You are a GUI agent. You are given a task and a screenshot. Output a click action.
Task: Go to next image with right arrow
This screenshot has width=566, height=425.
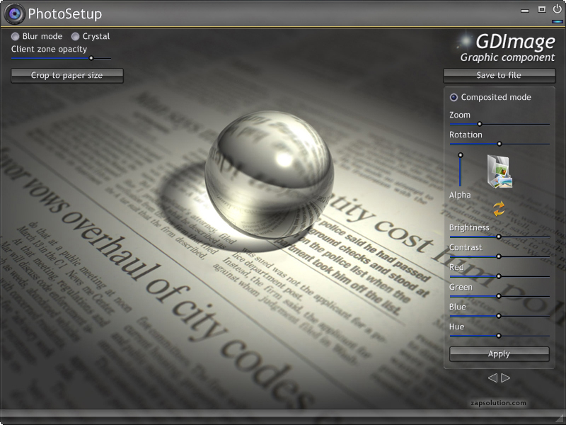[x=506, y=378]
